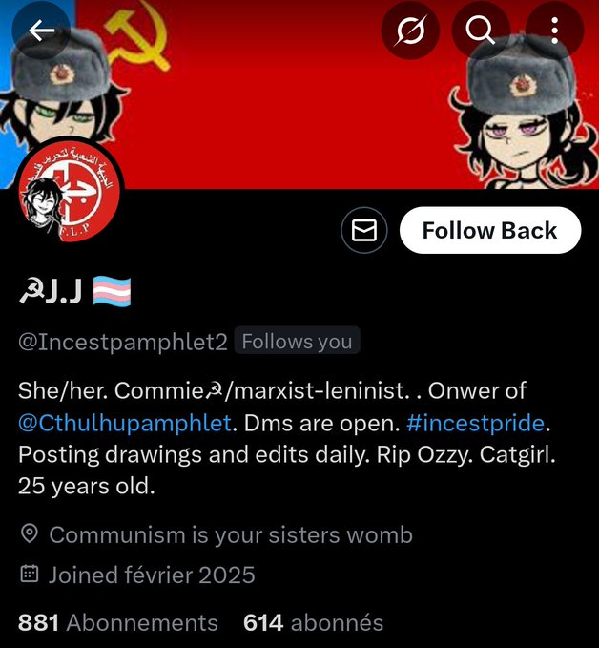
Task: Click the trans flag emoji beside the name
Action: pyautogui.click(x=112, y=291)
